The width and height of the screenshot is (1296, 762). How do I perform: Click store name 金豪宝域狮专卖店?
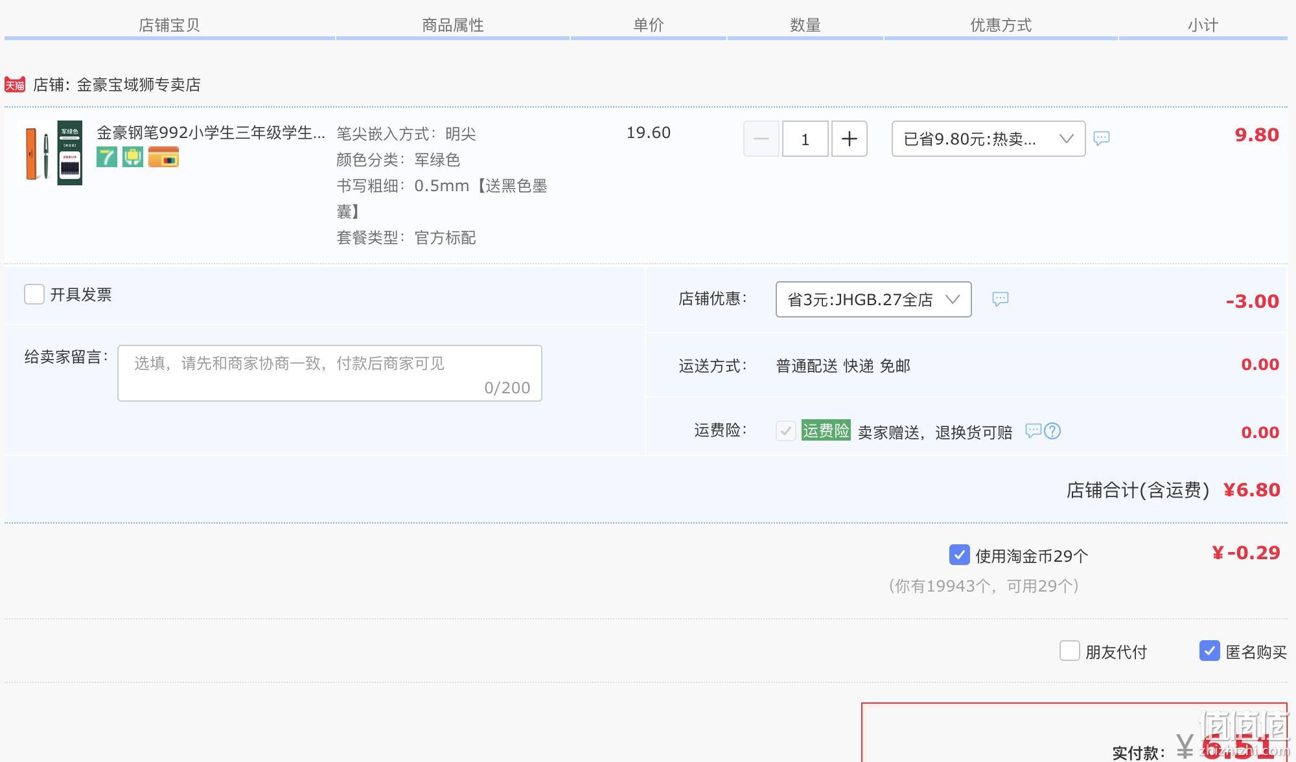[139, 85]
